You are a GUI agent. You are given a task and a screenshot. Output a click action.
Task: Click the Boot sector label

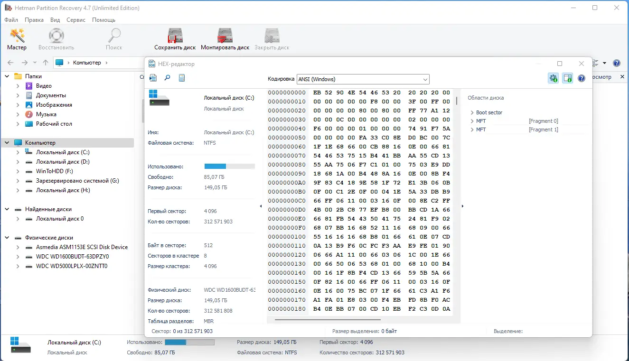(x=489, y=113)
